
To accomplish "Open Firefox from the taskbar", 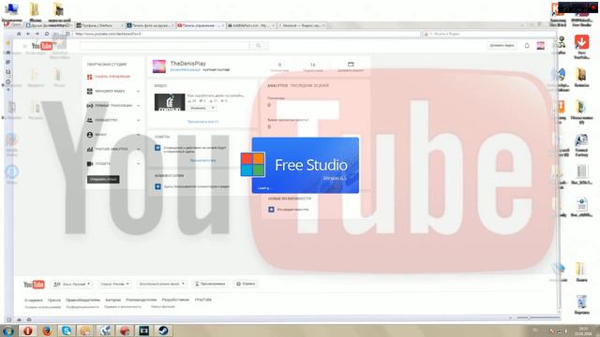I will pyautogui.click(x=47, y=330).
